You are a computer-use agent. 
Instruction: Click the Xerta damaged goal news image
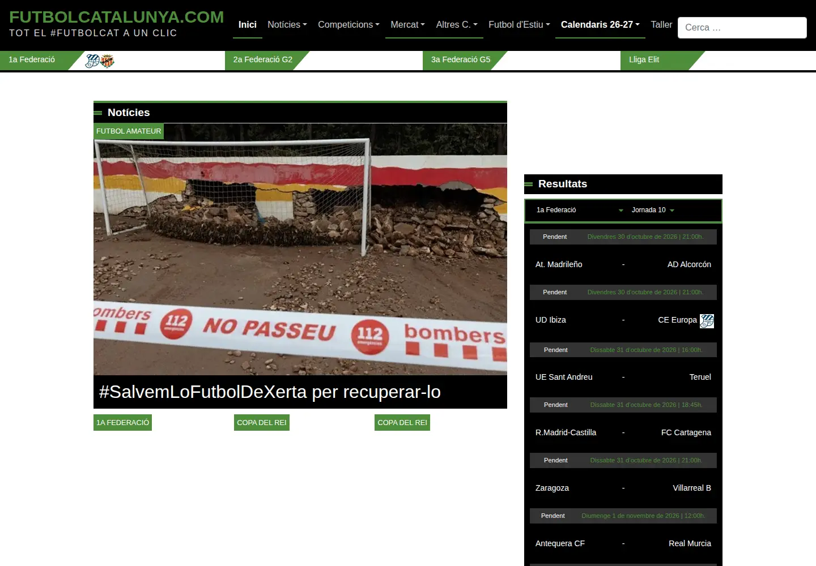point(300,249)
